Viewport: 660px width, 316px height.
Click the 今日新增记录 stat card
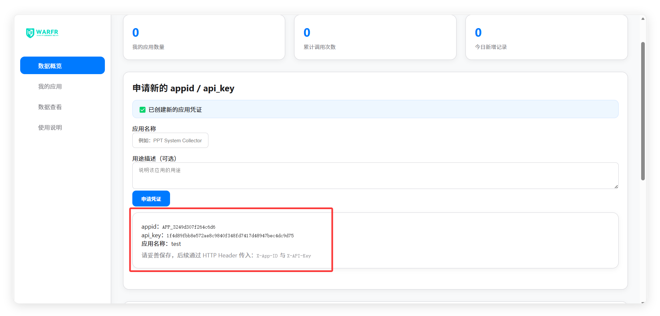pyautogui.click(x=546, y=37)
